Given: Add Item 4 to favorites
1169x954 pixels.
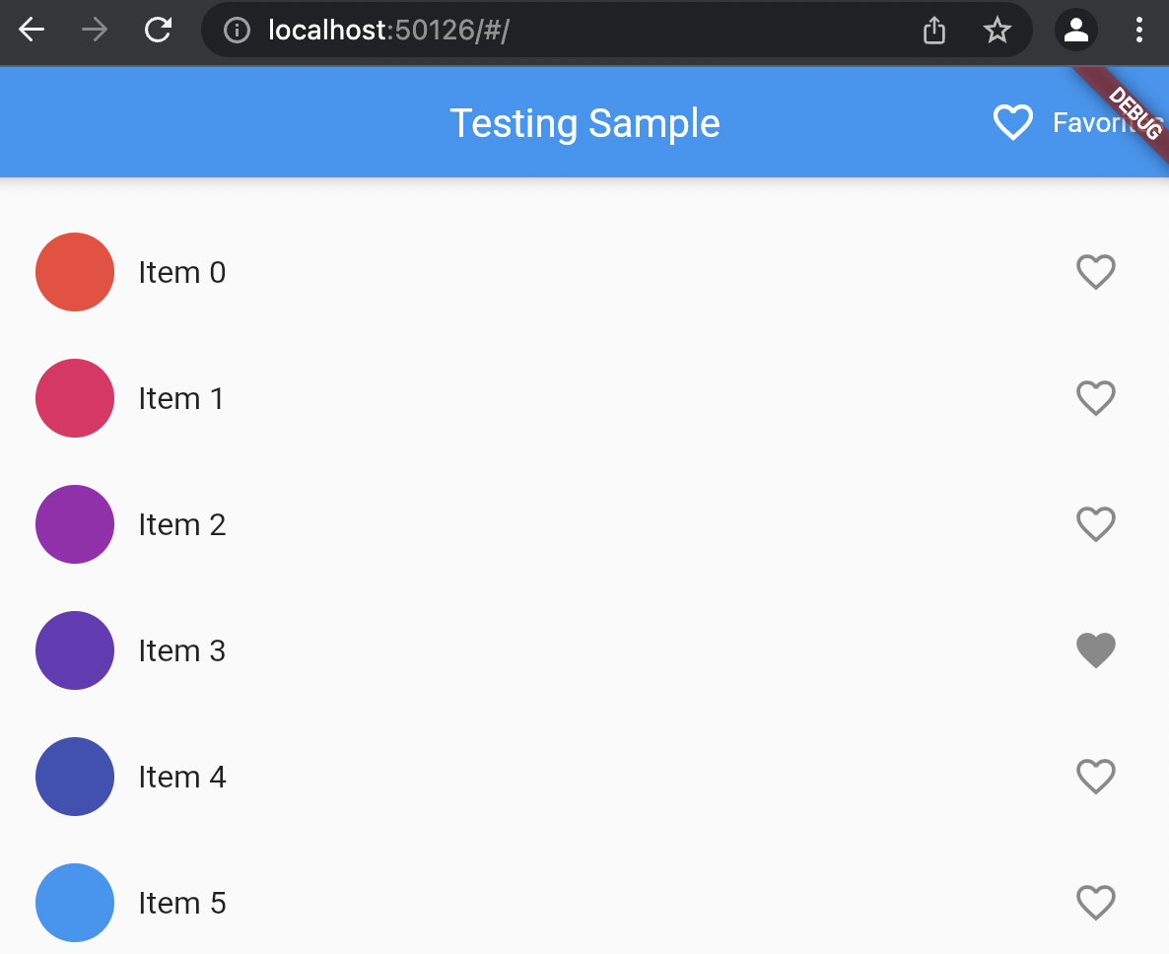Looking at the screenshot, I should click(1095, 777).
